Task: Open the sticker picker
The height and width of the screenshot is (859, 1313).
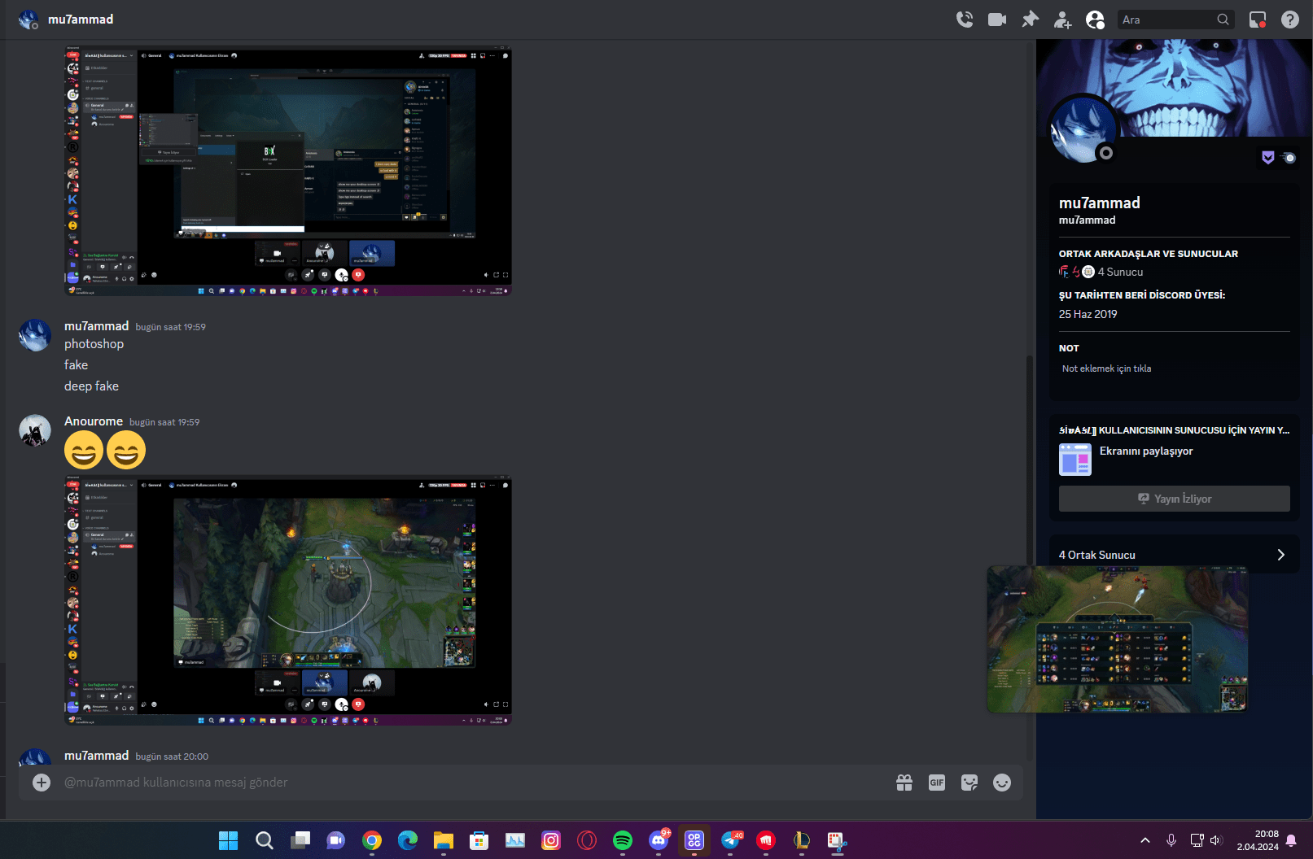Action: tap(969, 783)
